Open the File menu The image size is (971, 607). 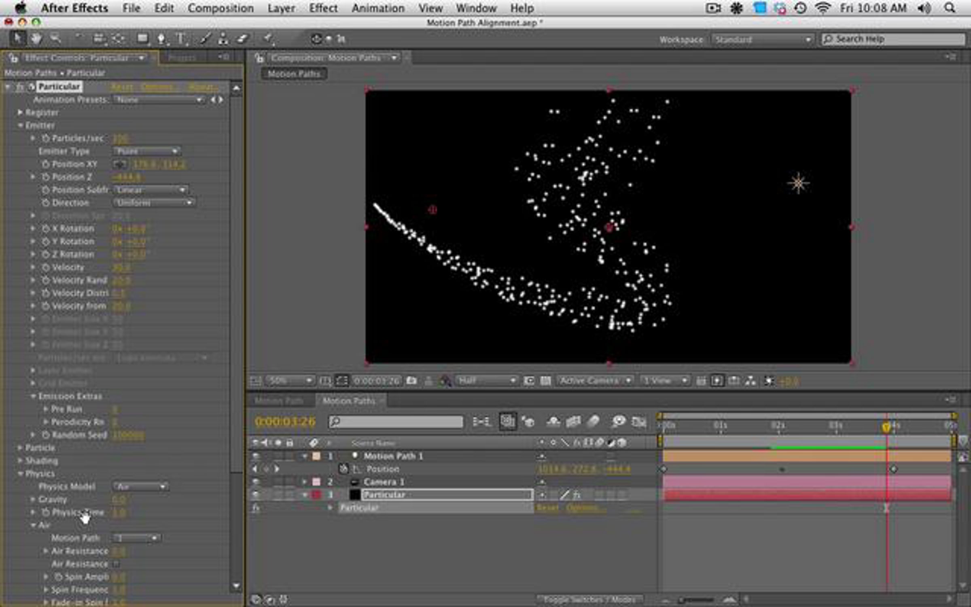coord(131,8)
